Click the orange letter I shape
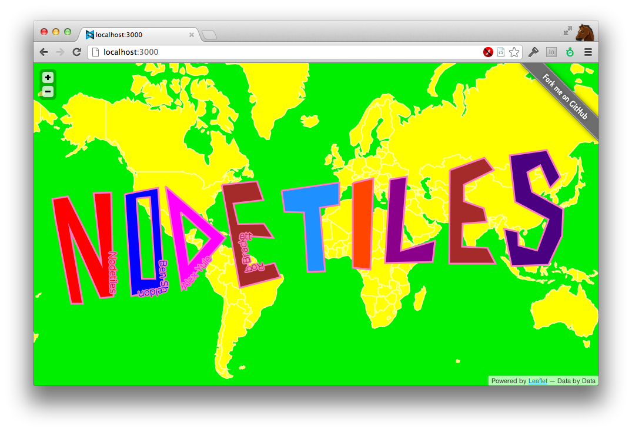632x432 pixels. coord(363,224)
